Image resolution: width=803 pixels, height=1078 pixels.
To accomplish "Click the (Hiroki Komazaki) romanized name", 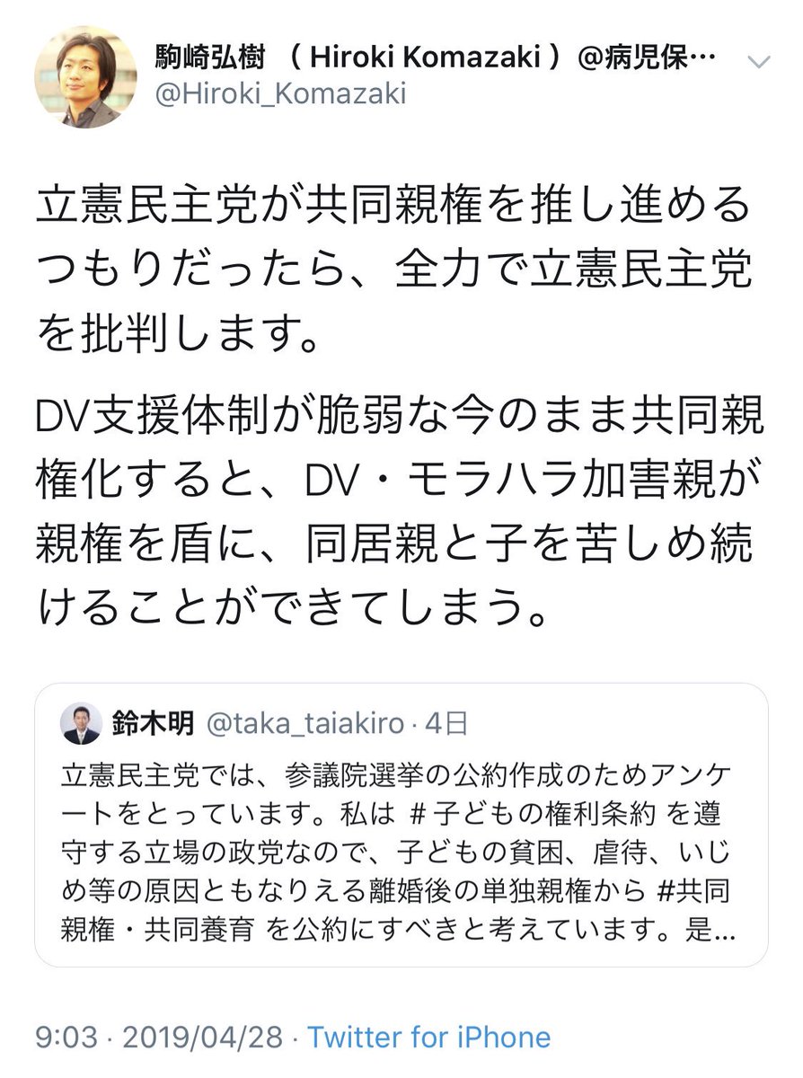I will point(423,59).
